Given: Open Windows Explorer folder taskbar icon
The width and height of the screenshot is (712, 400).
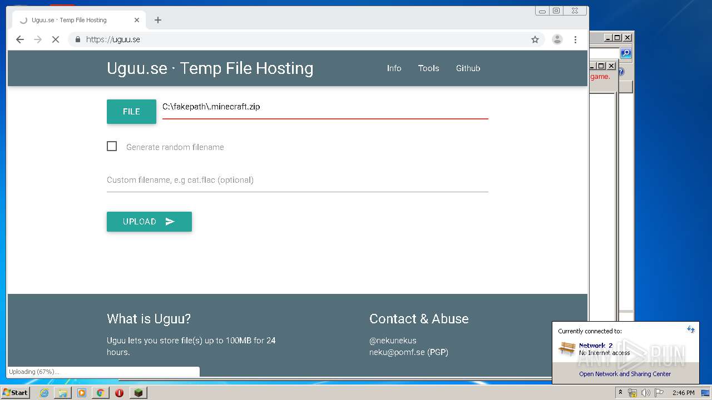Looking at the screenshot, I should [63, 393].
